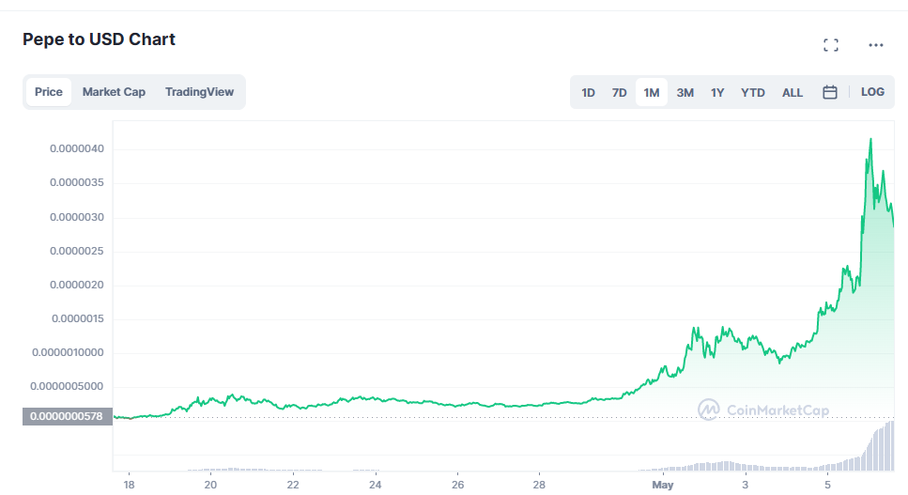Screen dimensions: 908x495
Task: Select the 1D time range
Action: coord(588,92)
